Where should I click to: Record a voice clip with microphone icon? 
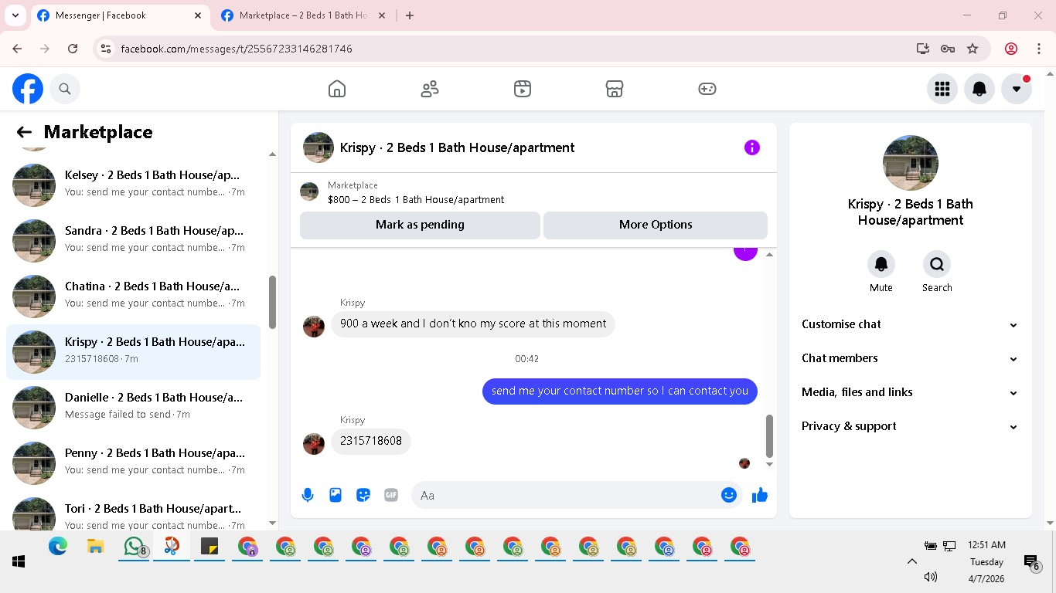tap(308, 495)
